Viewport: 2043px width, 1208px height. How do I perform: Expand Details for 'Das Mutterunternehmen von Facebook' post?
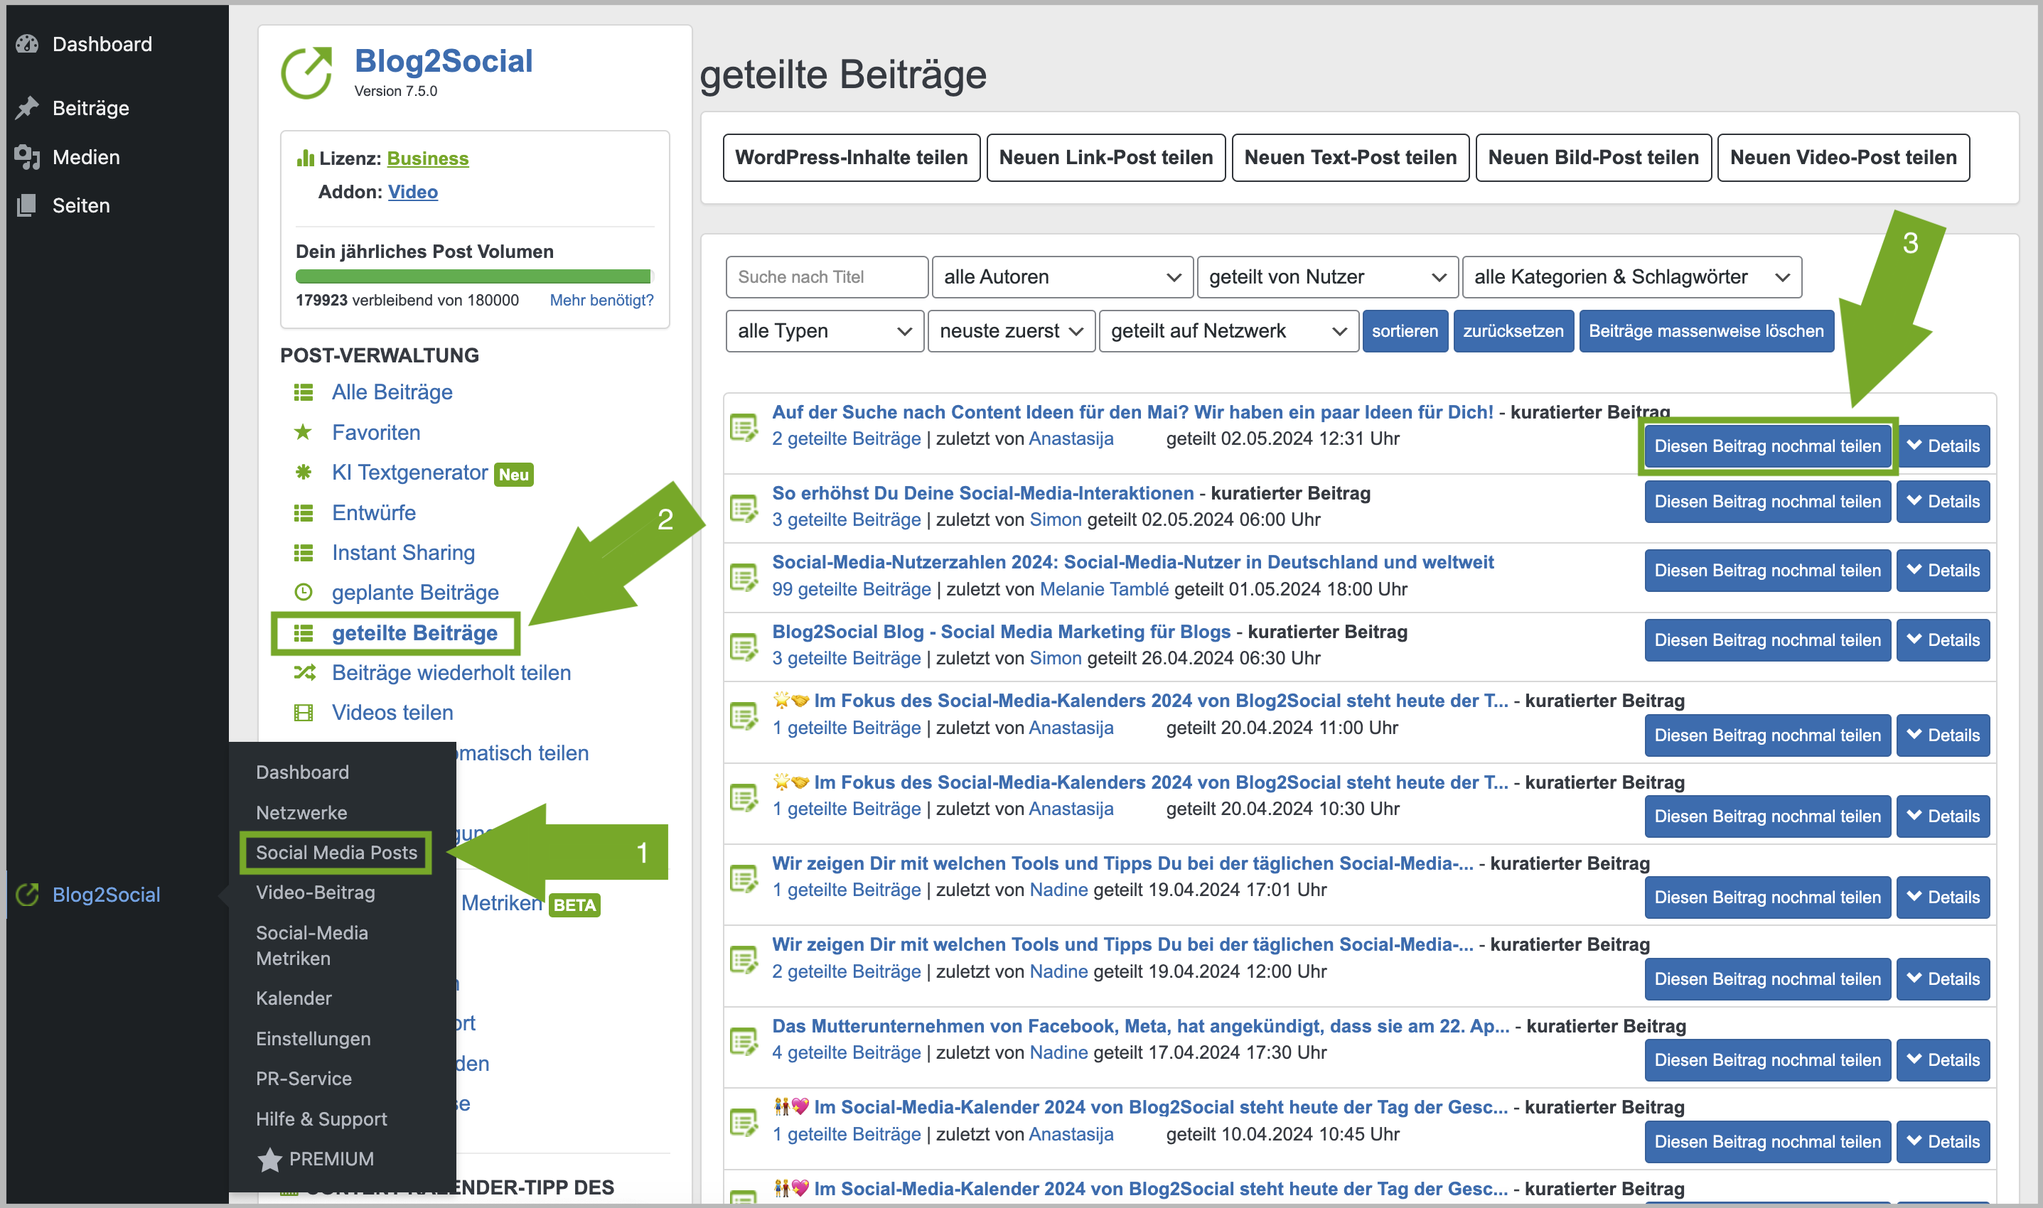pos(1943,1060)
